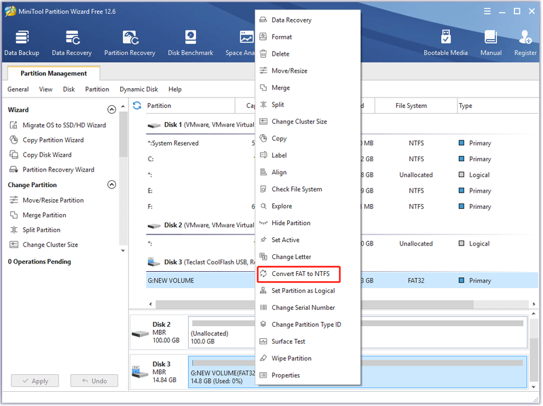The height and width of the screenshot is (406, 543).
Task: Choose Data Recovery in context menu
Action: point(307,20)
